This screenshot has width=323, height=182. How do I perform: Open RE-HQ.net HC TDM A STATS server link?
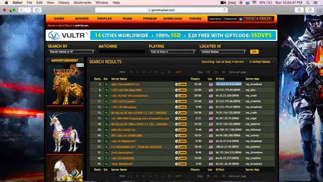[139, 124]
